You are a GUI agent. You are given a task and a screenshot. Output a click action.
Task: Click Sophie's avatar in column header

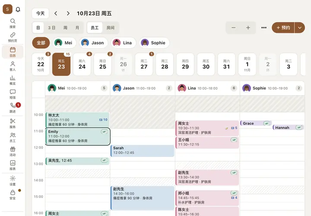247,88
